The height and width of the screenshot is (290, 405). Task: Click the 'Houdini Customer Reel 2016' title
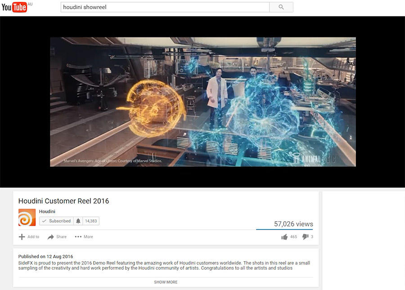[63, 201]
